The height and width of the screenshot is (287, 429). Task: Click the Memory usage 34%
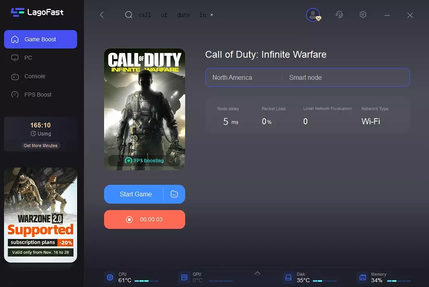376,280
